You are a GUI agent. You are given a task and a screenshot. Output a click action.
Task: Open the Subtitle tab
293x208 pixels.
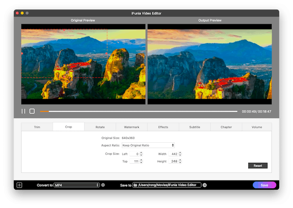[195, 127]
